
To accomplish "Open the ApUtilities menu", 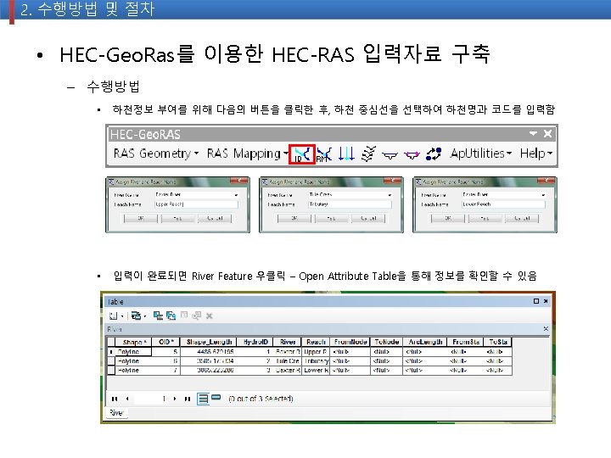I will tap(481, 154).
